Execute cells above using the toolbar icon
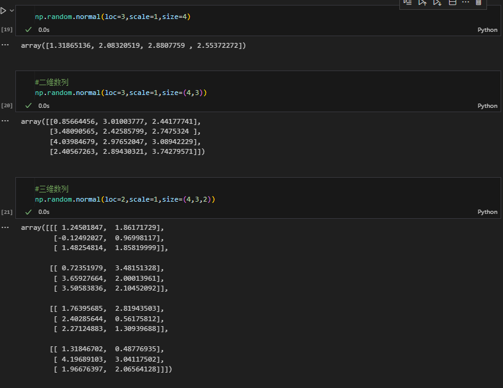The image size is (503, 388). [422, 2]
